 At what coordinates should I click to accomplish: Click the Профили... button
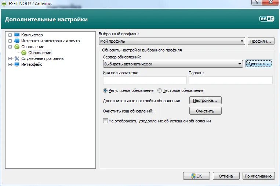tap(261, 41)
